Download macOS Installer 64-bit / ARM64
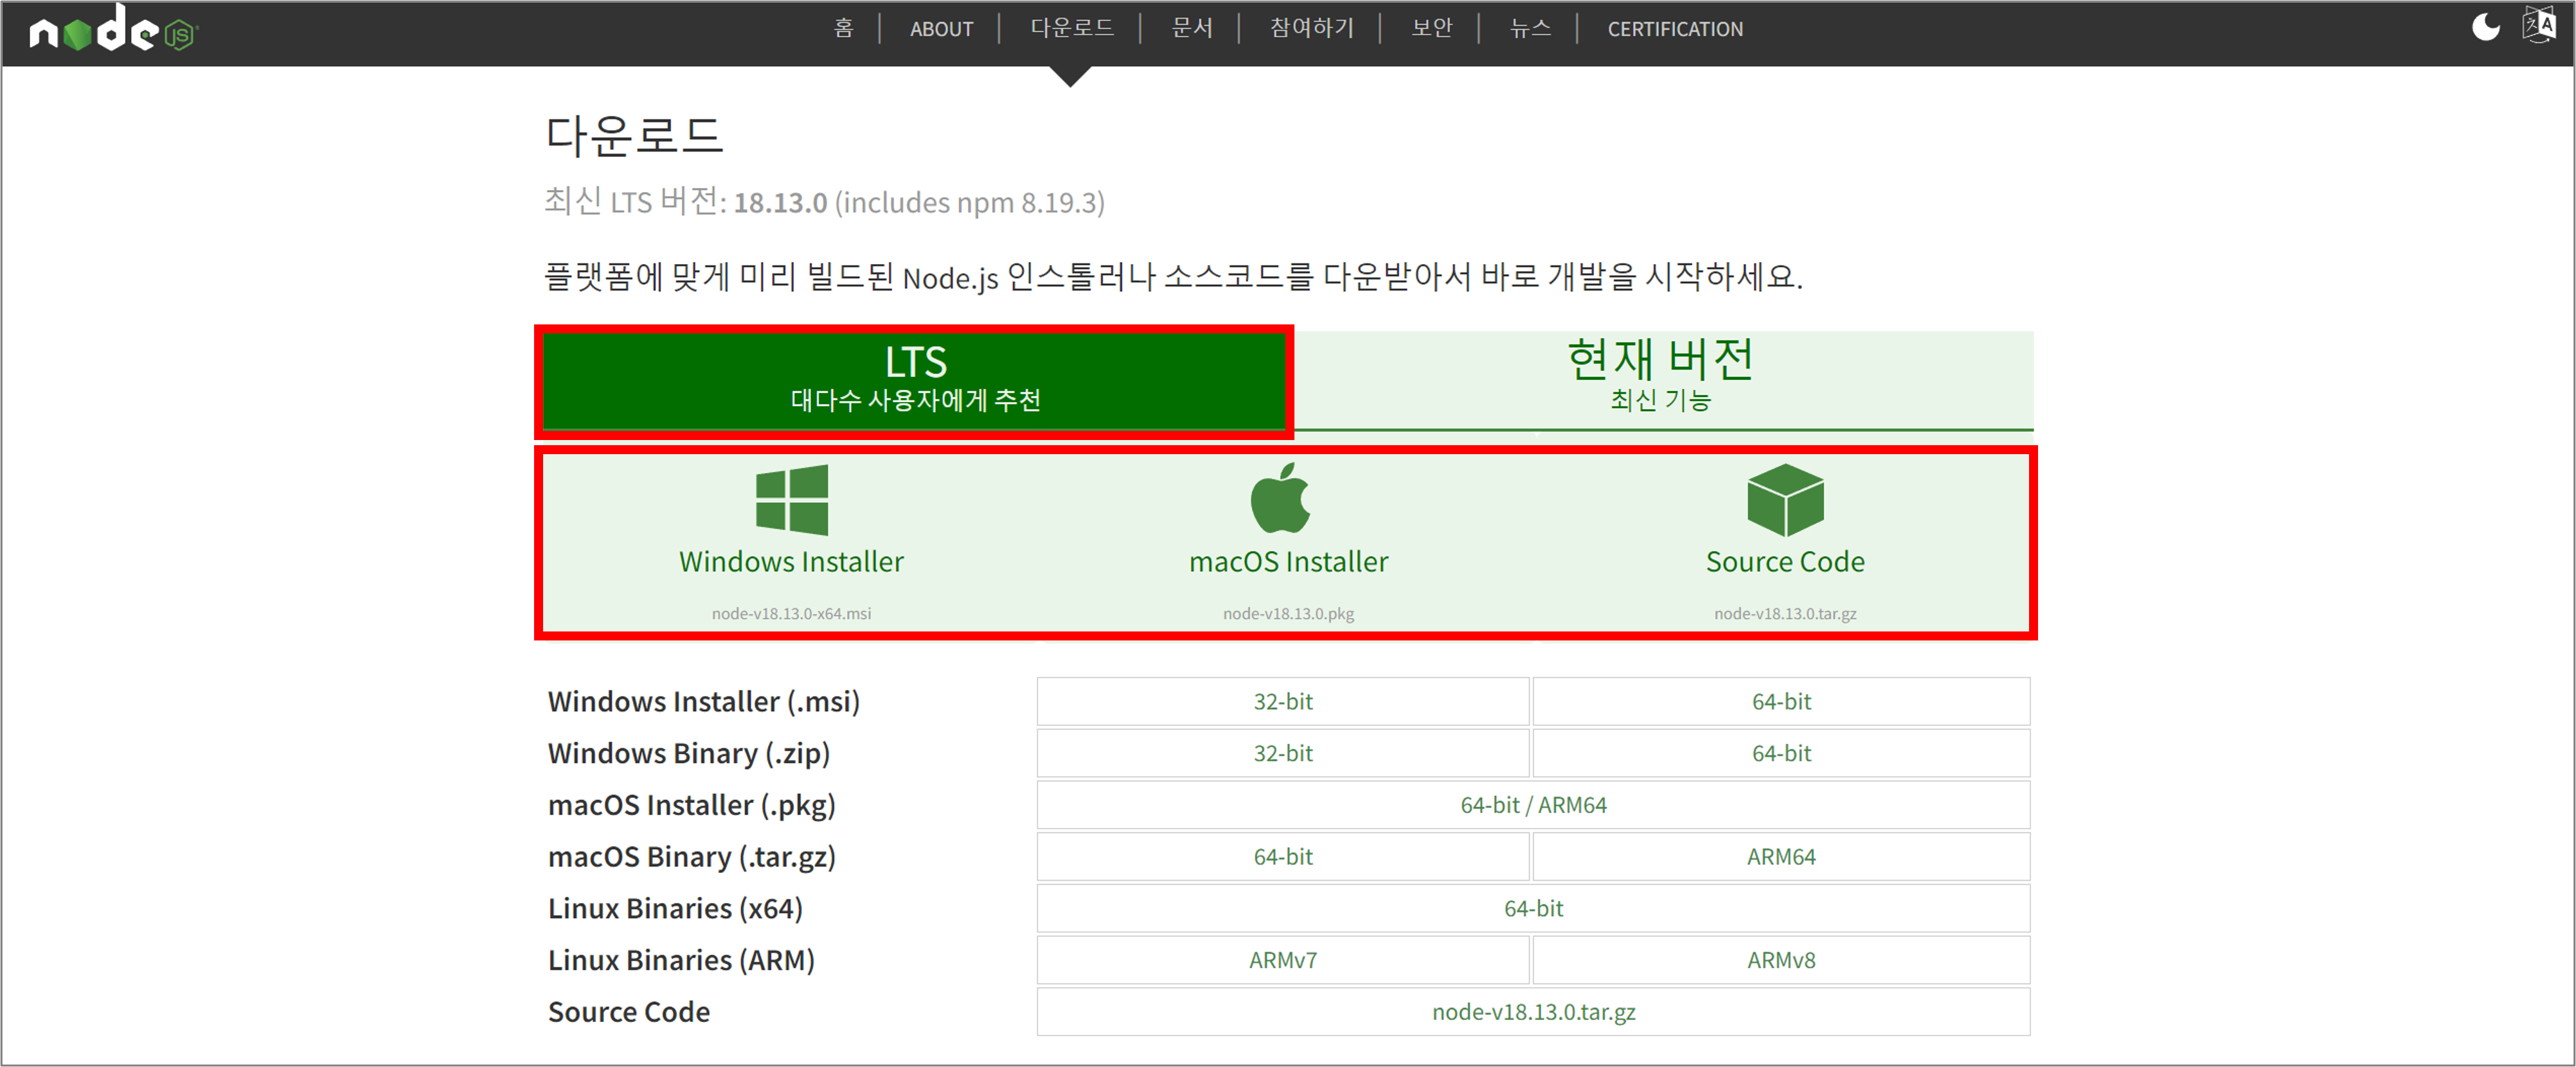Image resolution: width=2576 pixels, height=1067 pixels. [1532, 806]
